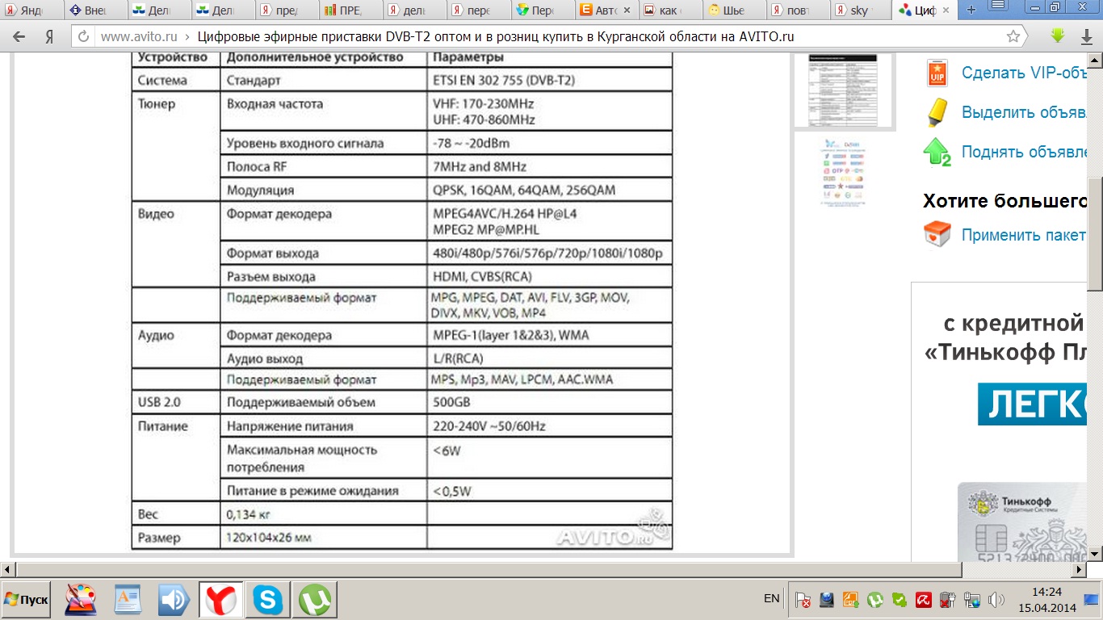This screenshot has width=1103, height=620.
Task: Click the green up-arrow raise listing icon
Action: [937, 152]
